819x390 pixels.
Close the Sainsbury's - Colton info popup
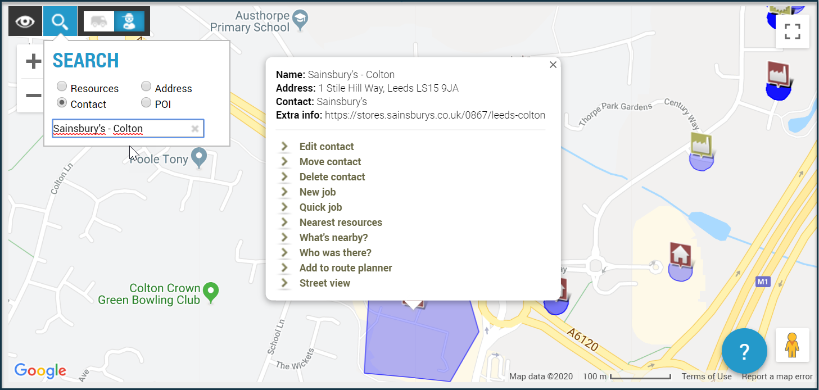pos(553,65)
